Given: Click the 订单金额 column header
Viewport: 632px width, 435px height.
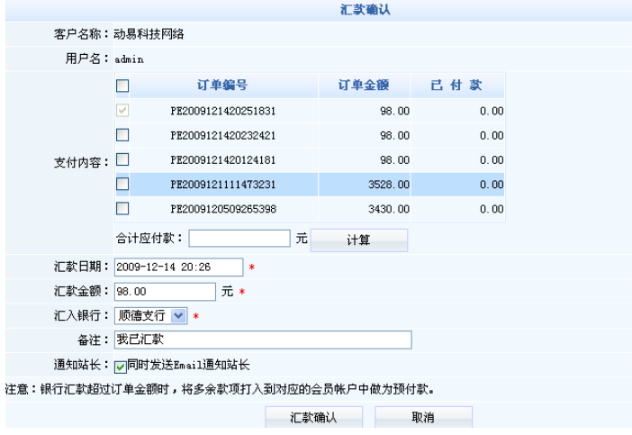Looking at the screenshot, I should [364, 85].
